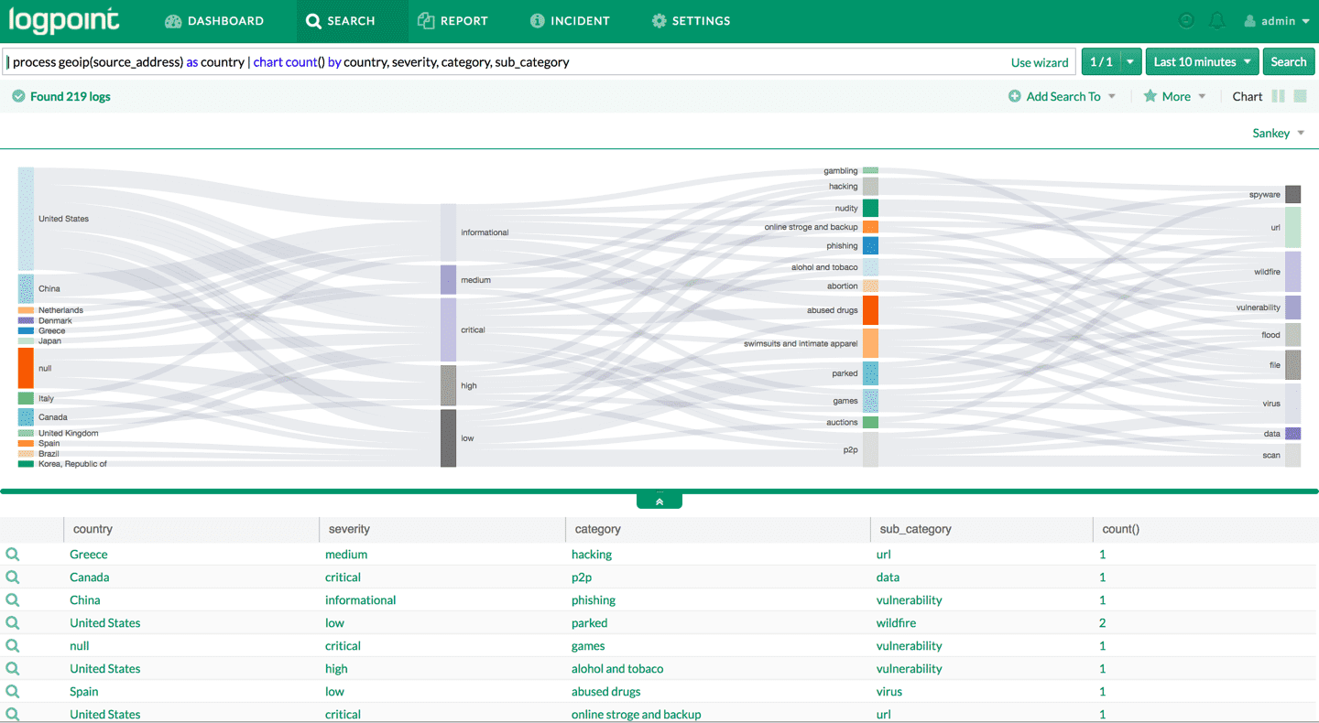Click the magnifier icon in the Greece row

click(13, 555)
